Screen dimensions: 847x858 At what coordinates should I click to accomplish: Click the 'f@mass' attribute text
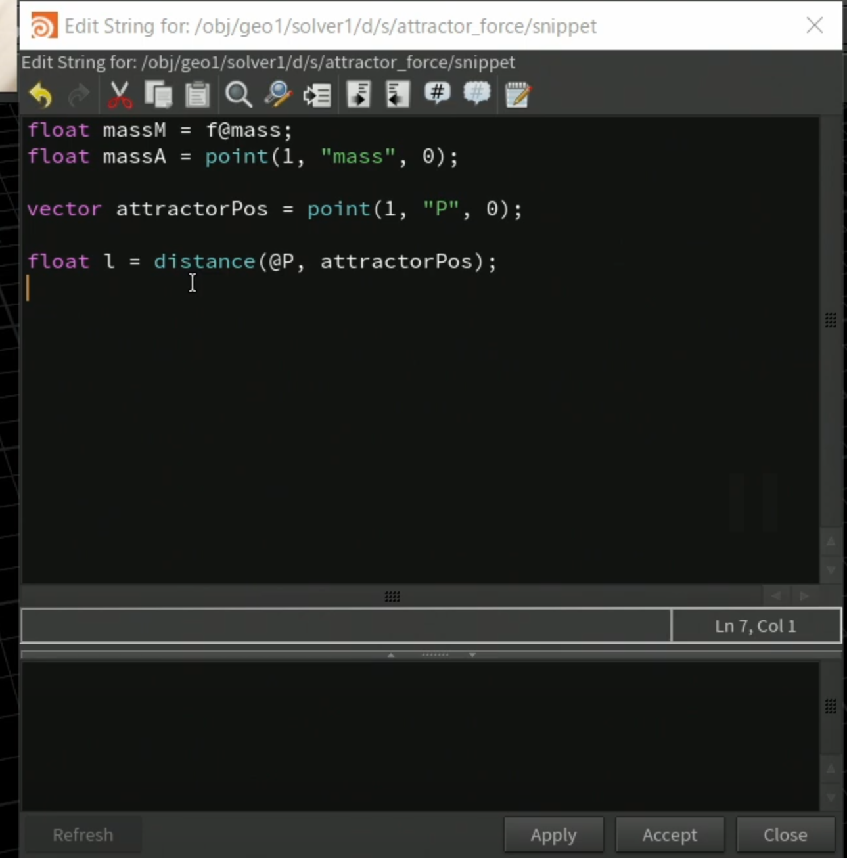(243, 130)
